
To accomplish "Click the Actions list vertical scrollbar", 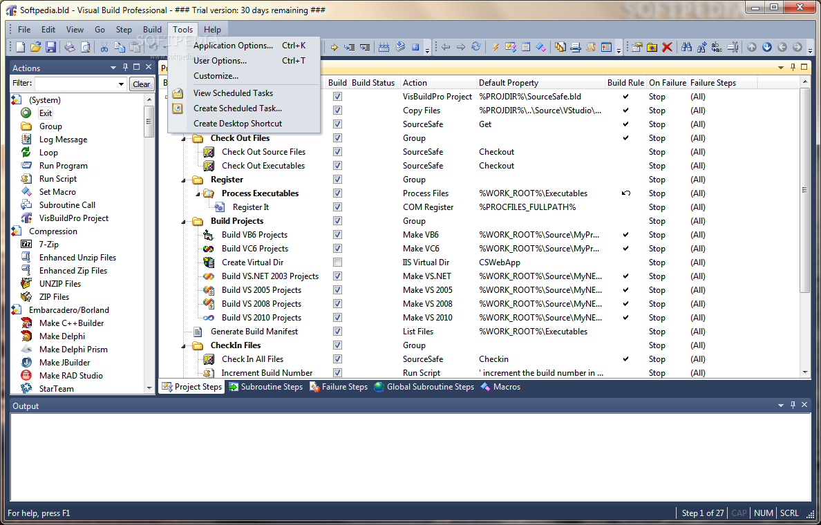I will (x=149, y=243).
